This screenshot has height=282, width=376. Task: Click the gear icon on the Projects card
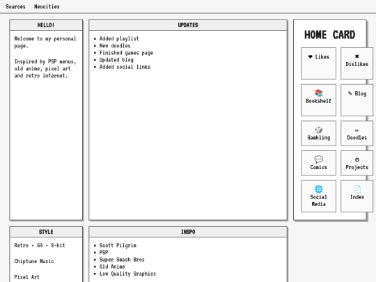coord(357,159)
